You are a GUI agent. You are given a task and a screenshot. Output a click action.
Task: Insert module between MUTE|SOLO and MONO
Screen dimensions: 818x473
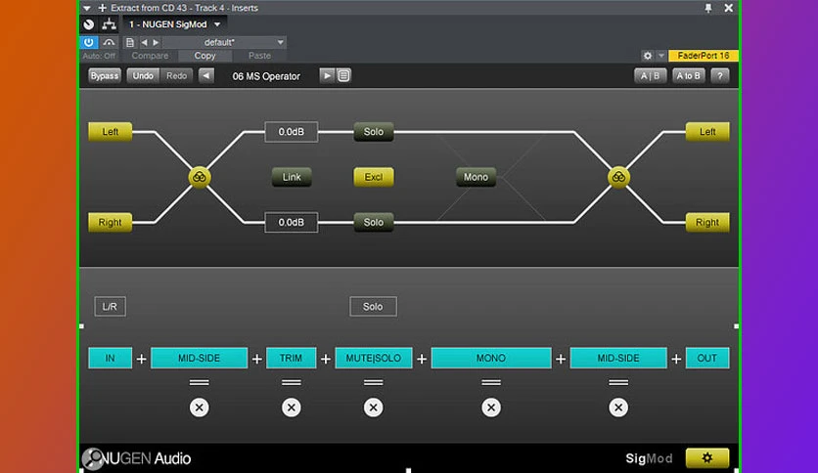(x=422, y=359)
